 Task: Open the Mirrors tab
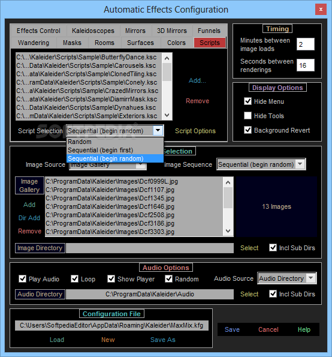tap(135, 31)
